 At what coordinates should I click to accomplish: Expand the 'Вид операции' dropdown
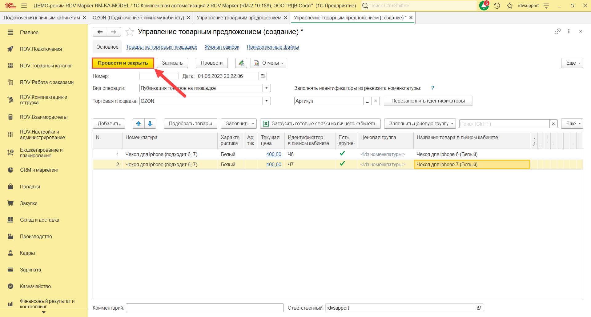click(x=267, y=88)
